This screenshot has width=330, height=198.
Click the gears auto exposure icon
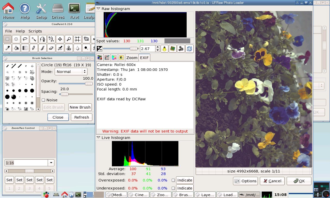pos(181,49)
